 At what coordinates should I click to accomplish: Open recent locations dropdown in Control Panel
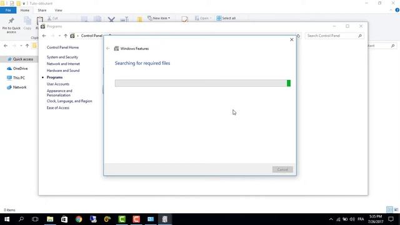point(59,36)
